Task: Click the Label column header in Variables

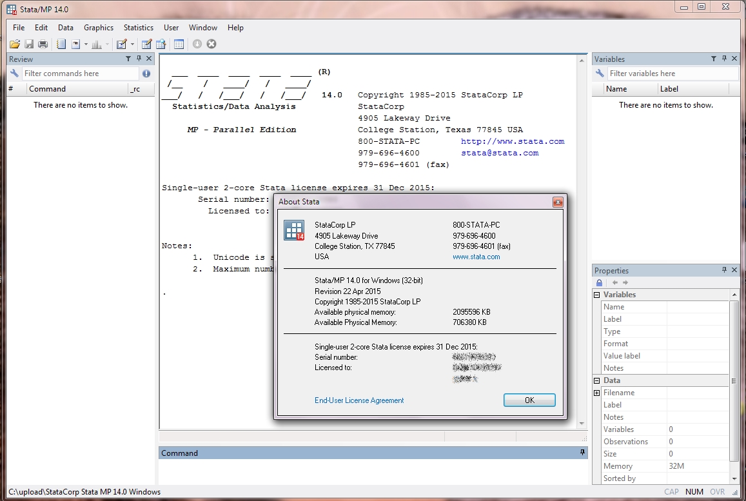Action: [692, 89]
